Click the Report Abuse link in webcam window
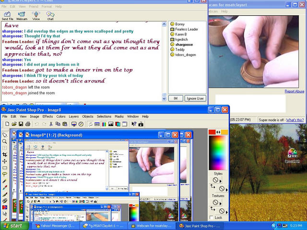The width and height of the screenshot is (307, 230). (x=294, y=92)
